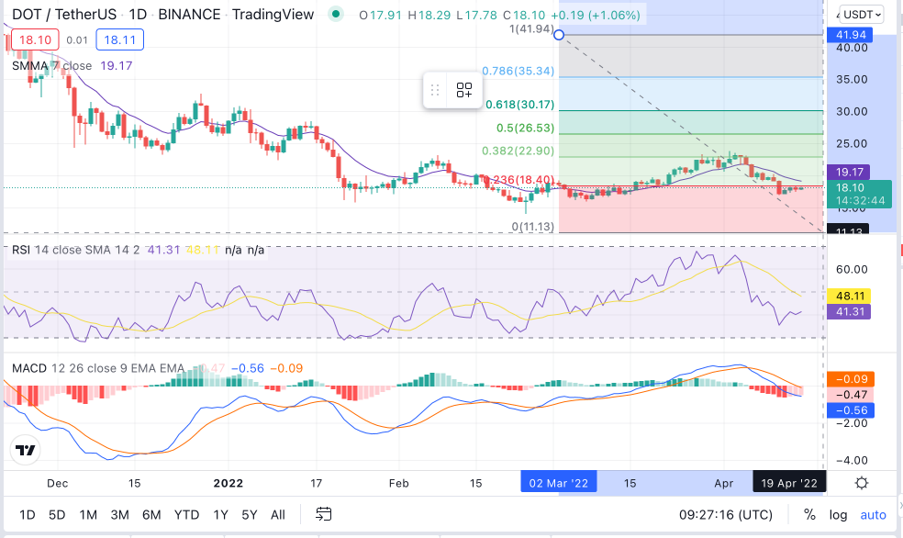Click the yellow 48.11 RSI axis label
This screenshot has width=903, height=538.
coord(850,296)
